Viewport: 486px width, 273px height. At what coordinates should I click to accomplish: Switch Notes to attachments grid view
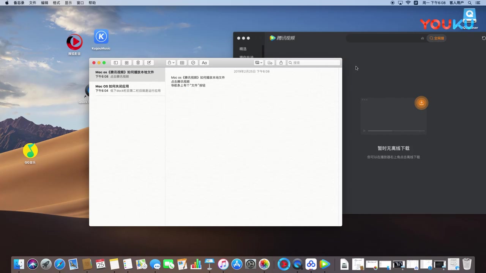point(127,63)
